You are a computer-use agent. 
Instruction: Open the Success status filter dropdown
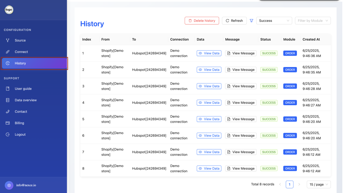[274, 20]
